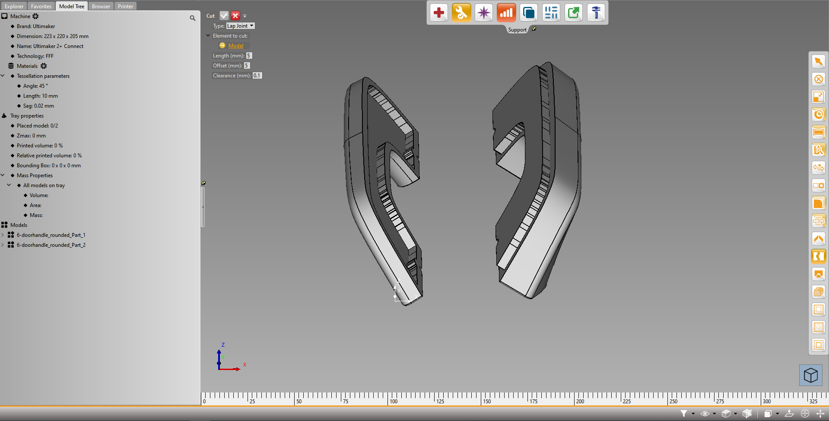Open the Type dropdown set to Lap Joint

pos(240,26)
